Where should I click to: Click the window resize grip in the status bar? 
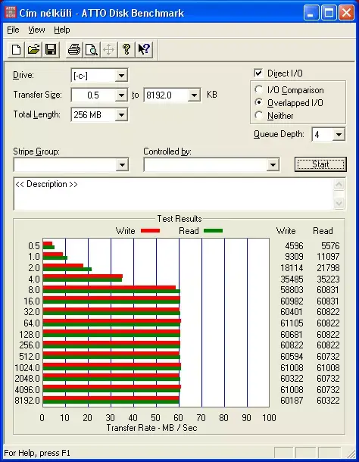(351, 453)
